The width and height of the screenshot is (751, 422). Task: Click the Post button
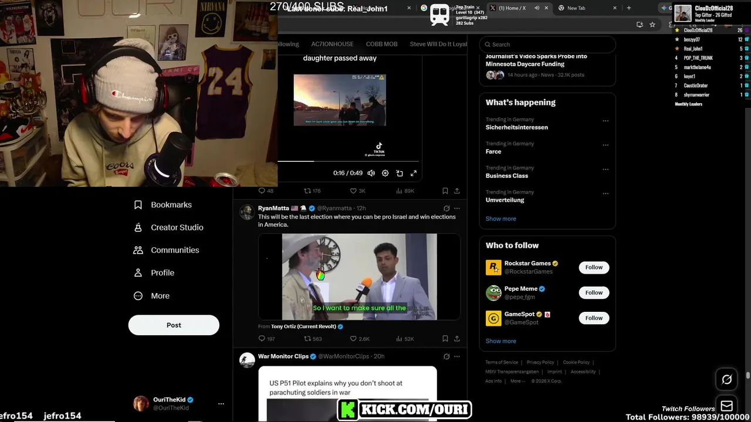(x=174, y=325)
